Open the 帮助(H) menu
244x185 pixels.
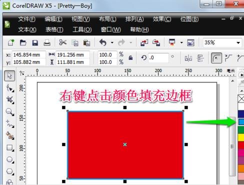pos(139,29)
